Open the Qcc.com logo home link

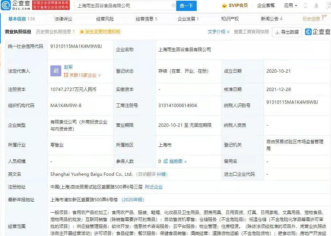pos(16,5)
